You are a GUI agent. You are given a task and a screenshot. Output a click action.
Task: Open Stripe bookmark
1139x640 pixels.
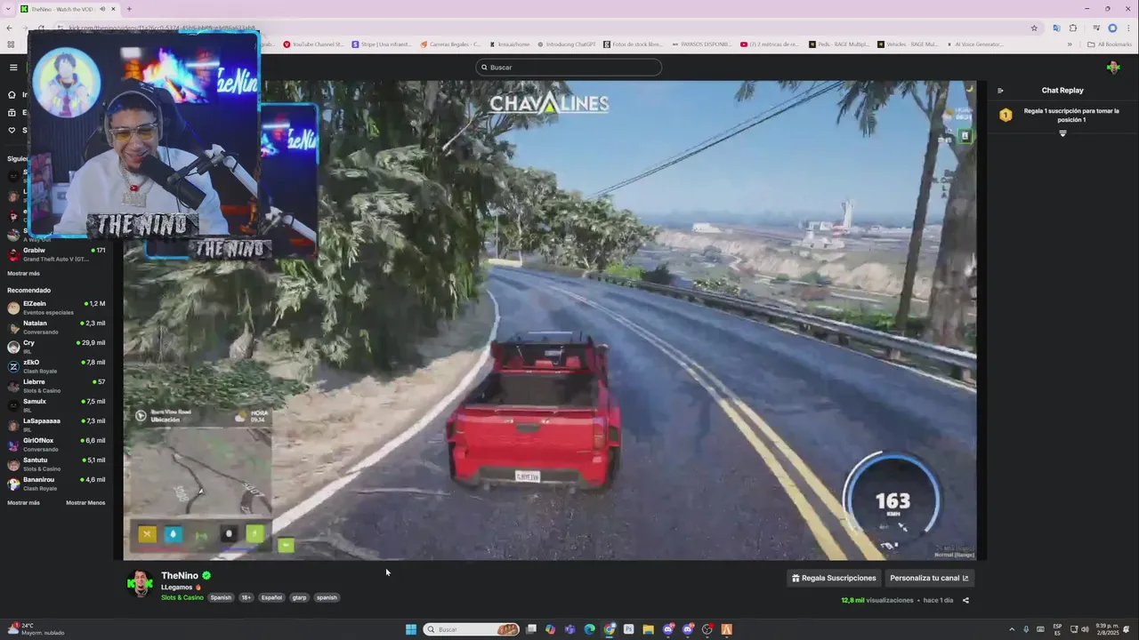(x=382, y=44)
